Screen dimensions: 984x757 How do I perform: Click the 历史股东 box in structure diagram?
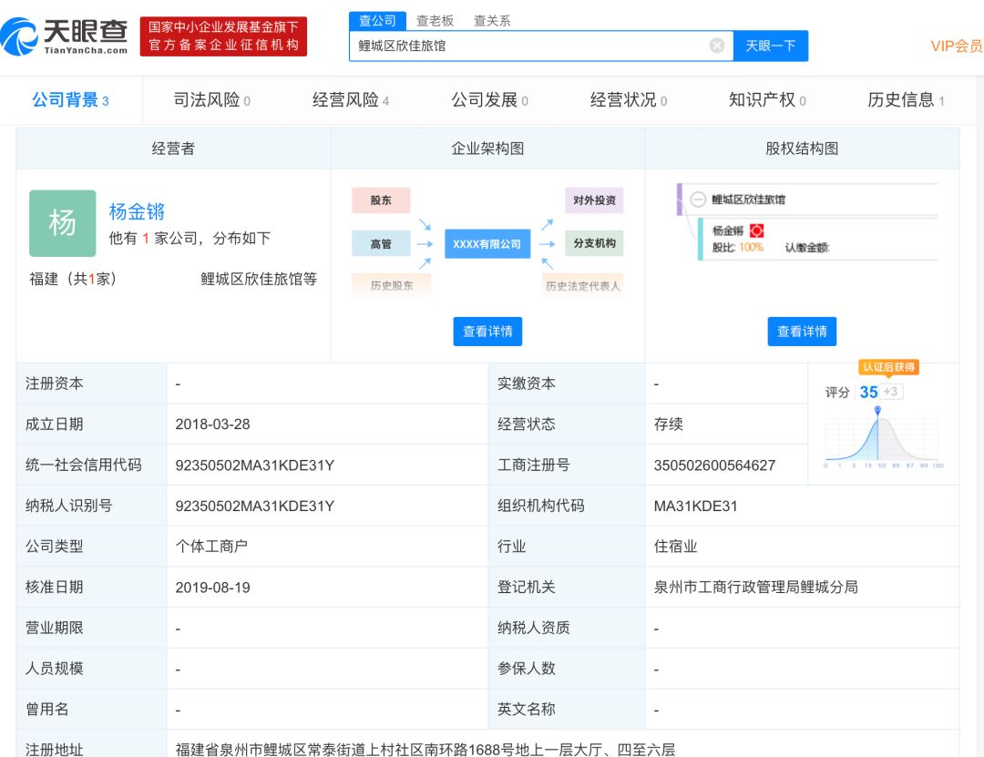(392, 286)
